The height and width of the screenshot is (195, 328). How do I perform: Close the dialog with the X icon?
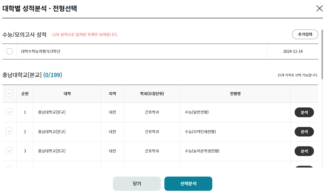(x=319, y=8)
